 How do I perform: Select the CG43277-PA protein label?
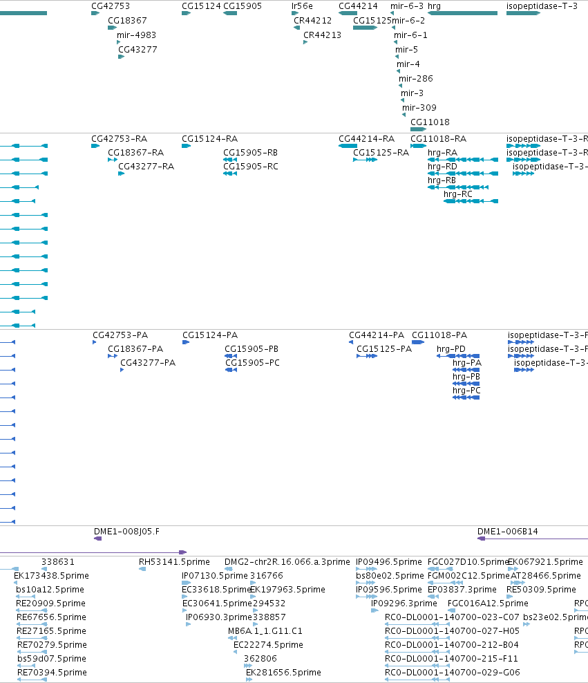click(148, 363)
